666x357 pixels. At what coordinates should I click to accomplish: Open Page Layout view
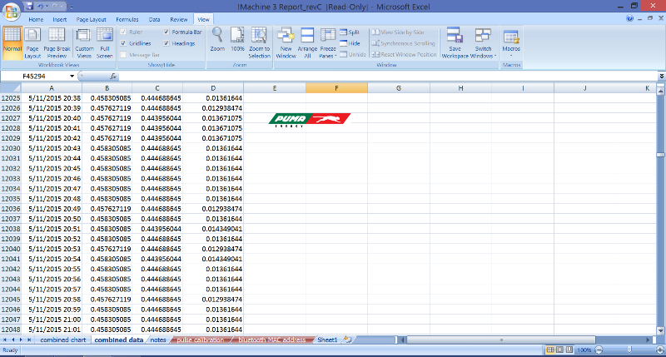32,42
